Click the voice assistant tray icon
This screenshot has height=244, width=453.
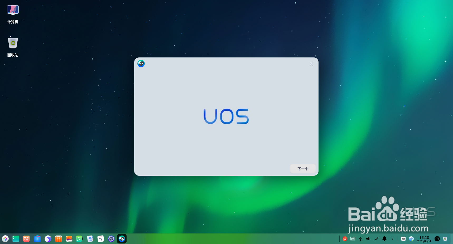(411, 239)
